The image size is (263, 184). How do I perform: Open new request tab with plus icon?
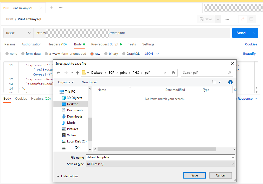tap(51, 8)
